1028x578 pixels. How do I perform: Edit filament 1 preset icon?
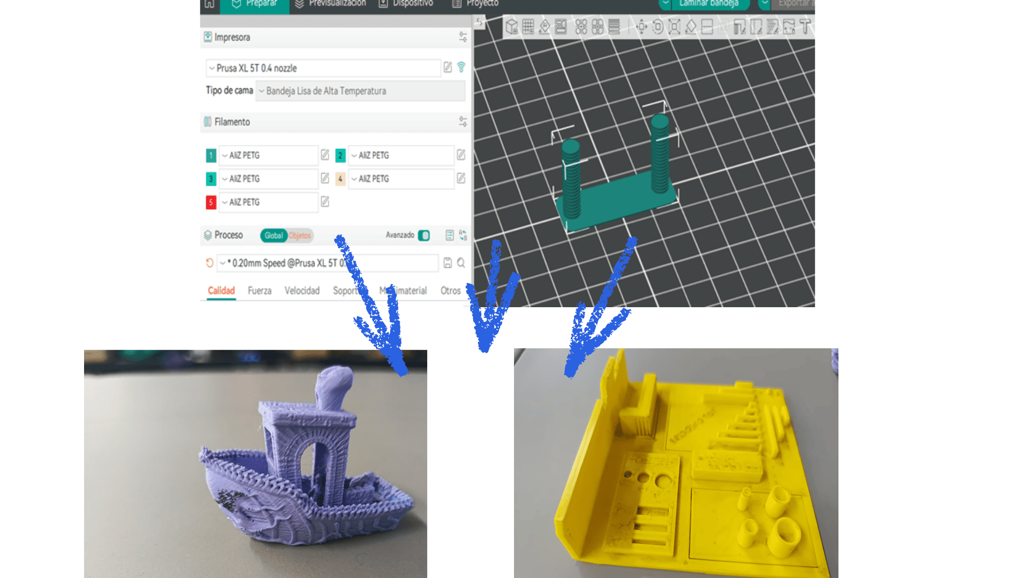pos(325,155)
